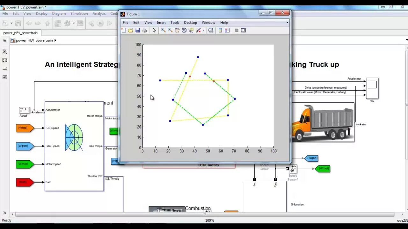408x229 pixels.
Task: Click Hide/Show Explorer Bar icon
Action: [5, 40]
